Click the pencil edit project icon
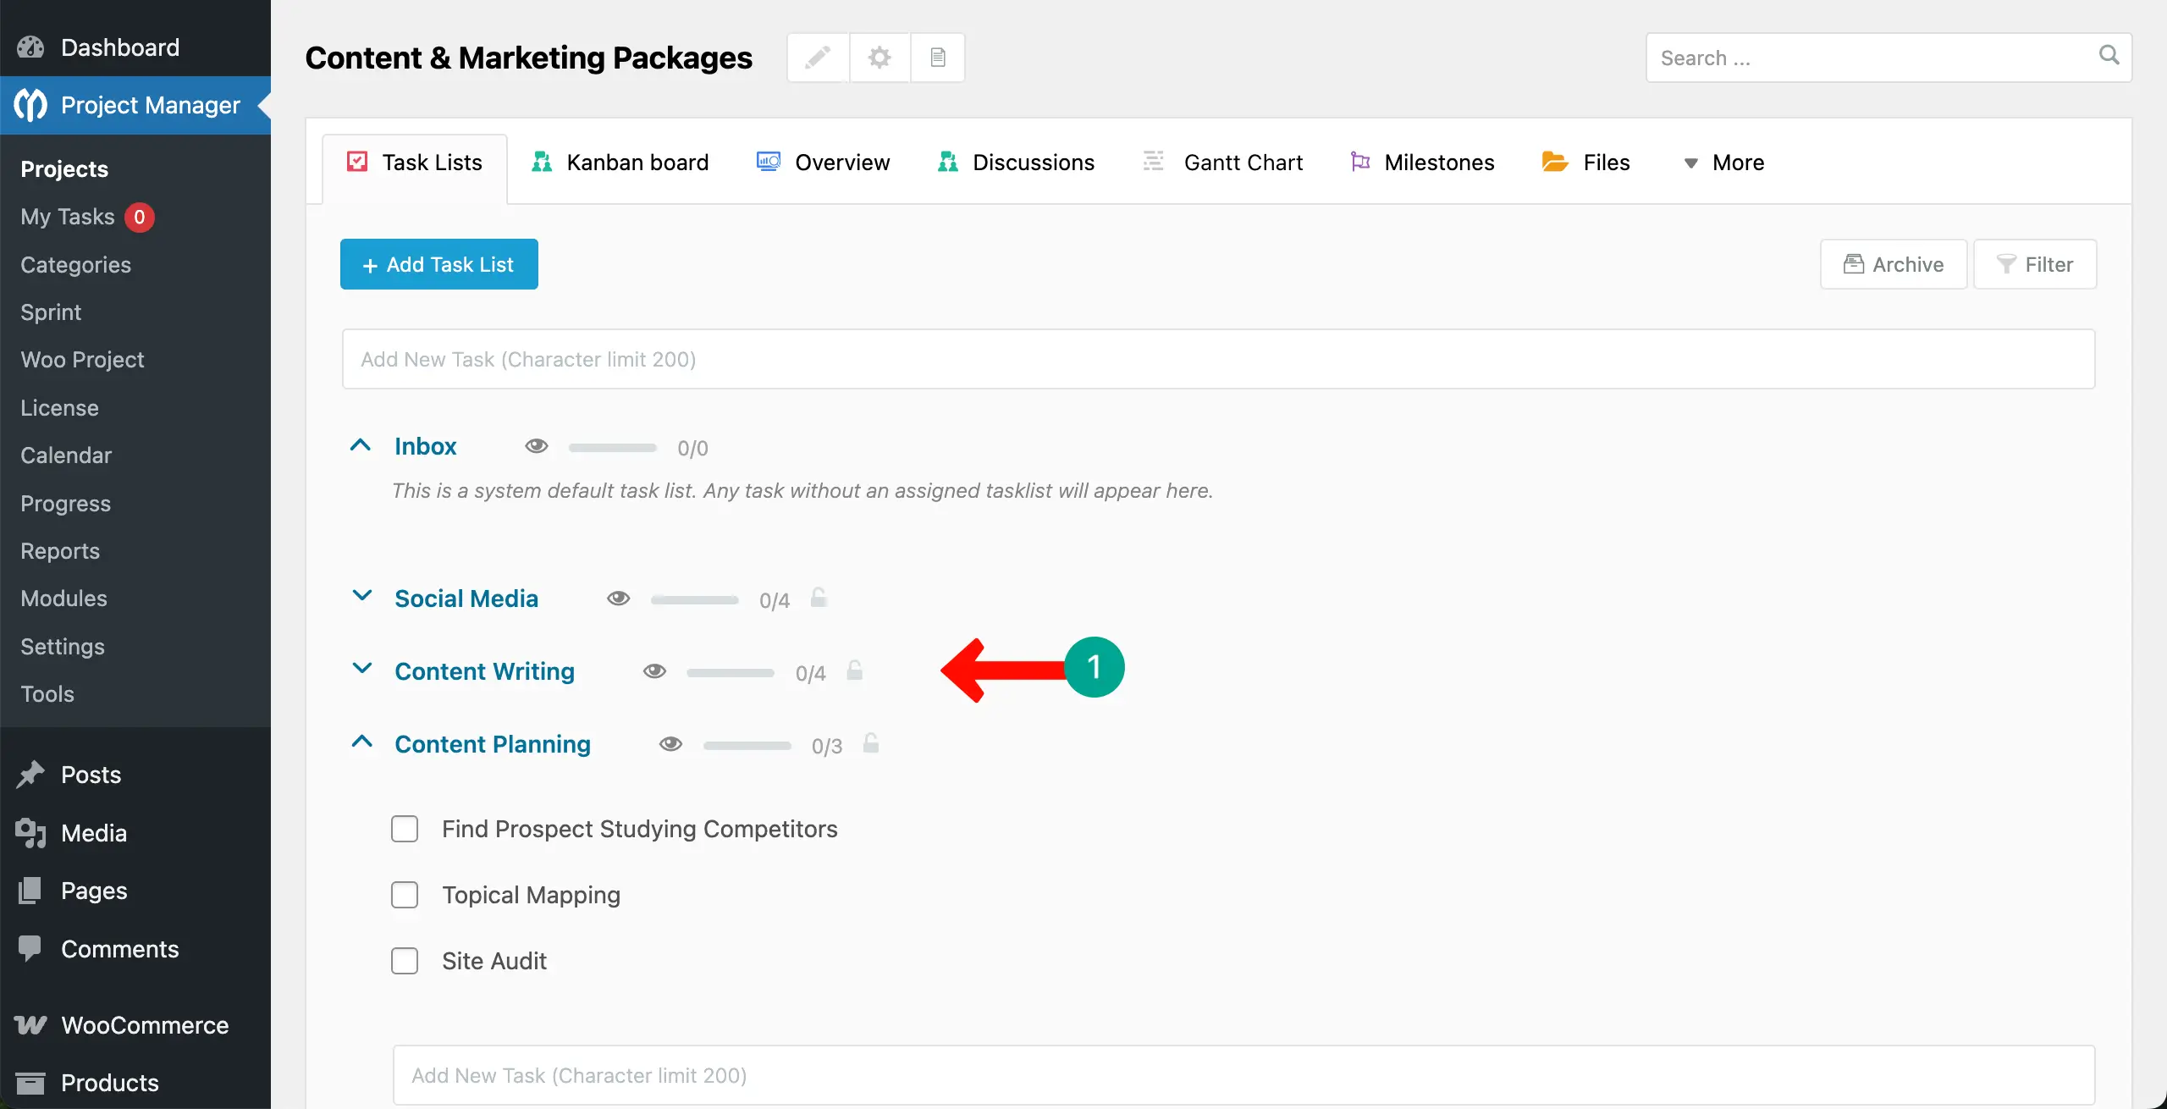The height and width of the screenshot is (1109, 2167). pos(818,58)
